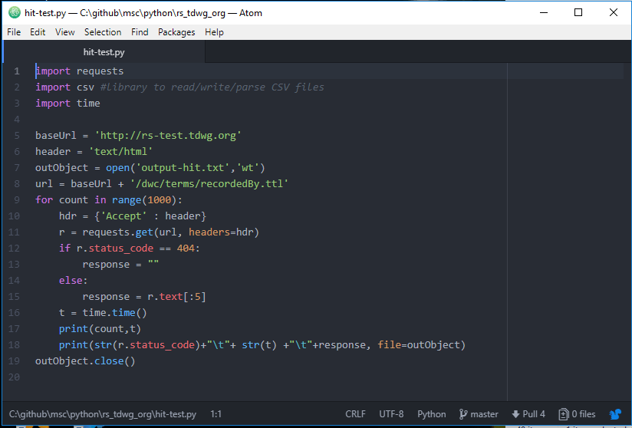This screenshot has width=632, height=428.
Task: Click the string 'http://rs-test.tdwg.org'
Action: click(x=168, y=136)
